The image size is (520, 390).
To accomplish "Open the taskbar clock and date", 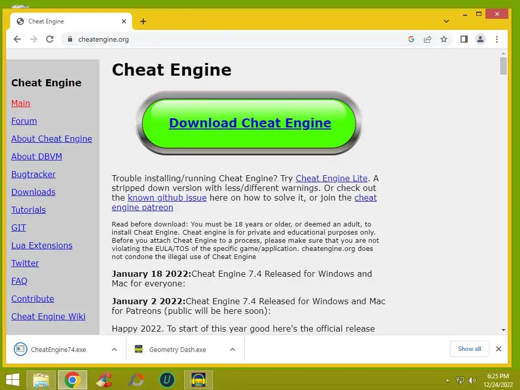I will pyautogui.click(x=498, y=380).
